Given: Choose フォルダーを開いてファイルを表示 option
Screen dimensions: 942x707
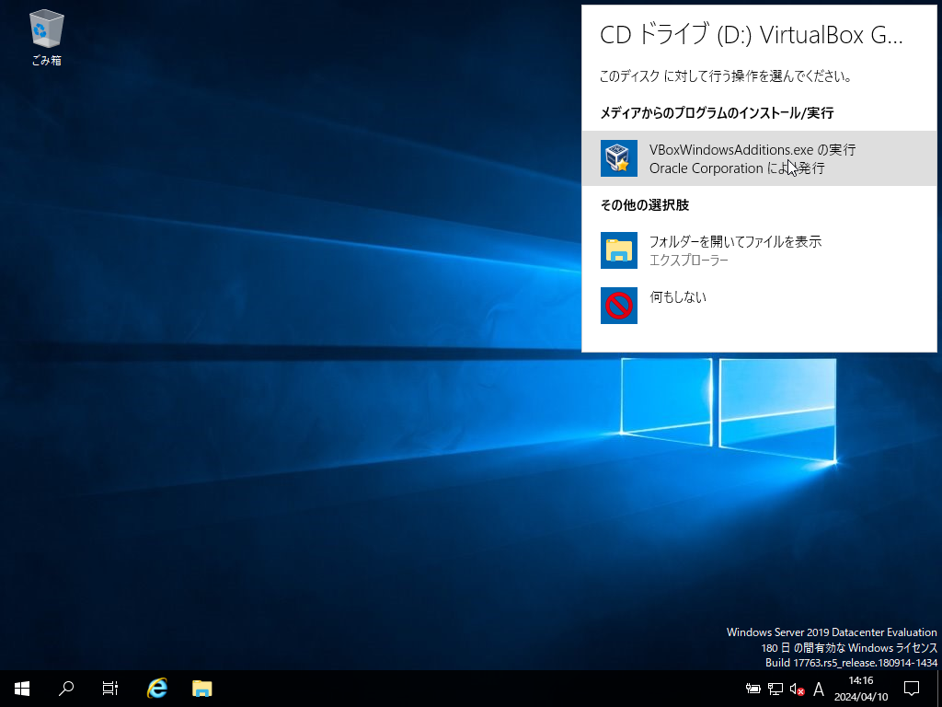Looking at the screenshot, I should 759,250.
